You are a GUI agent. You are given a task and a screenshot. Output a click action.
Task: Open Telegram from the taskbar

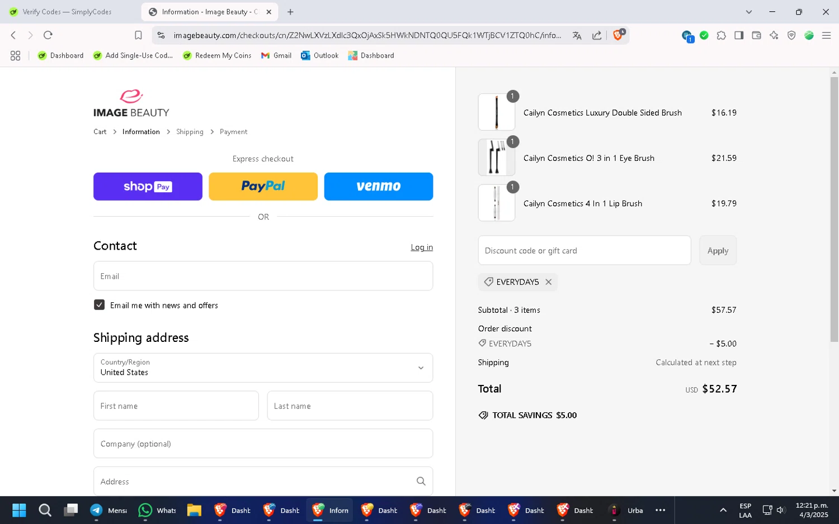[109, 510]
